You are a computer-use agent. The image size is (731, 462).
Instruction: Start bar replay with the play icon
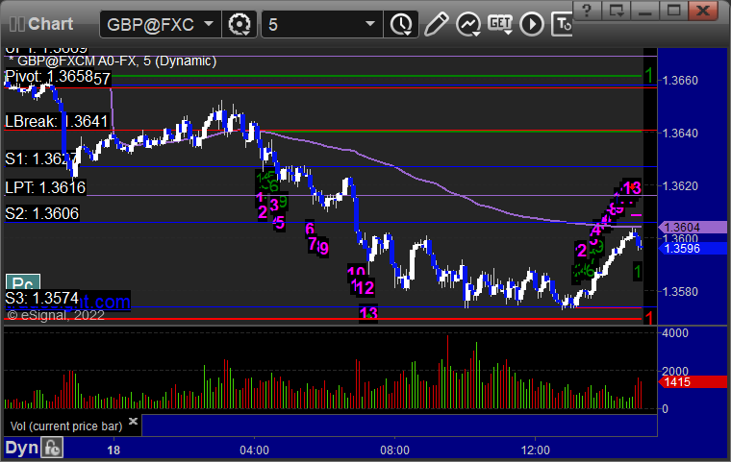pos(532,24)
